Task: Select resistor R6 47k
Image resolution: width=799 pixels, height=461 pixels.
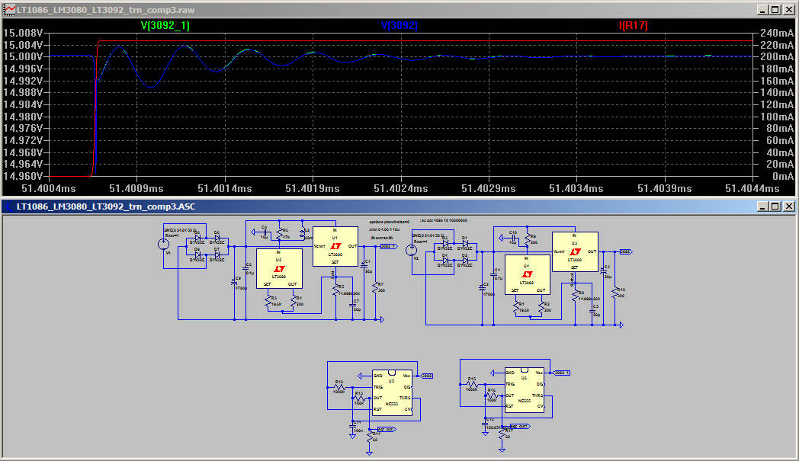Action: point(279,234)
